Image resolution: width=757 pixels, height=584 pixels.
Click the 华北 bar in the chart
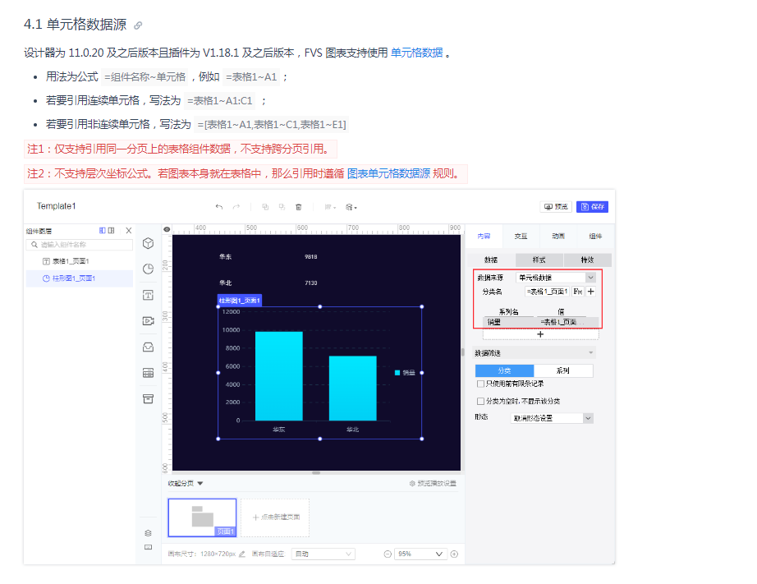(x=352, y=389)
